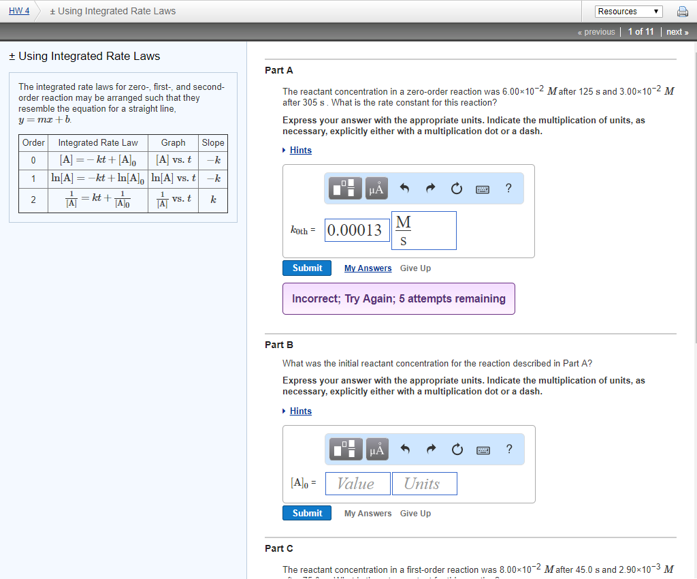Click the print icon at top right
The image size is (697, 579).
pos(682,11)
